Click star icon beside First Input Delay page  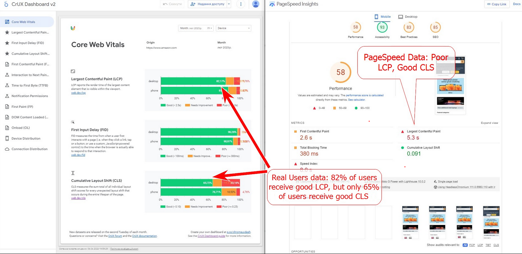7,43
